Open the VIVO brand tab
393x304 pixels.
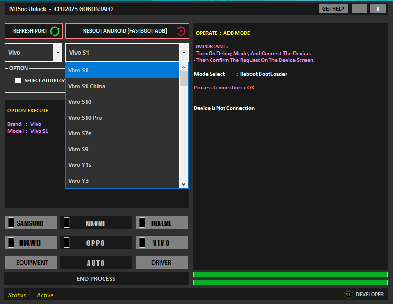[x=162, y=243]
